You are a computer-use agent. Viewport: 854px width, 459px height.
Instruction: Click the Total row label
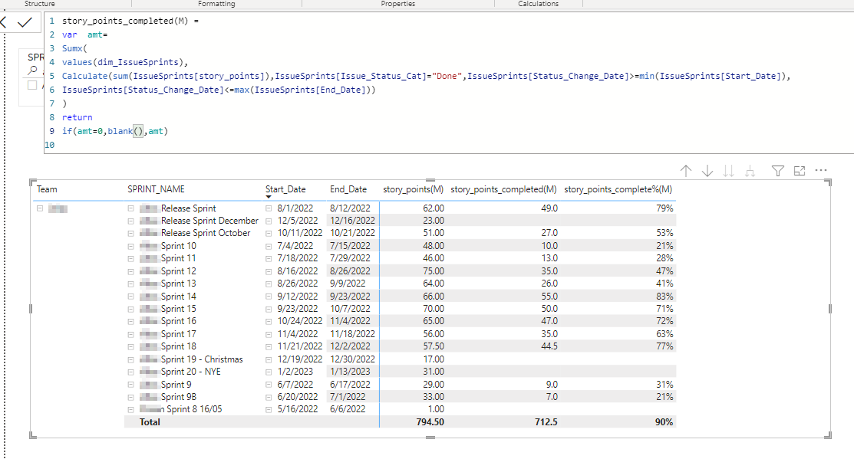click(150, 422)
